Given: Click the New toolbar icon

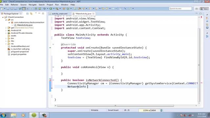Looking at the screenshot, I should [x=2, y=9].
